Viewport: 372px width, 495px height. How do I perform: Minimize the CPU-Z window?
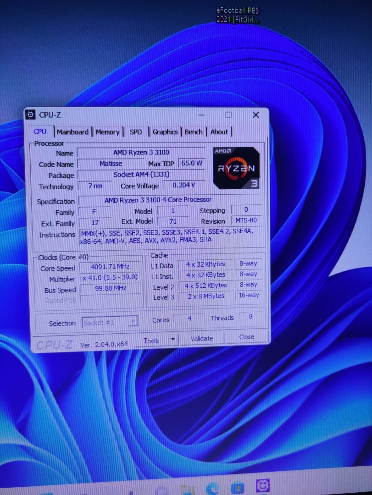click(x=201, y=115)
